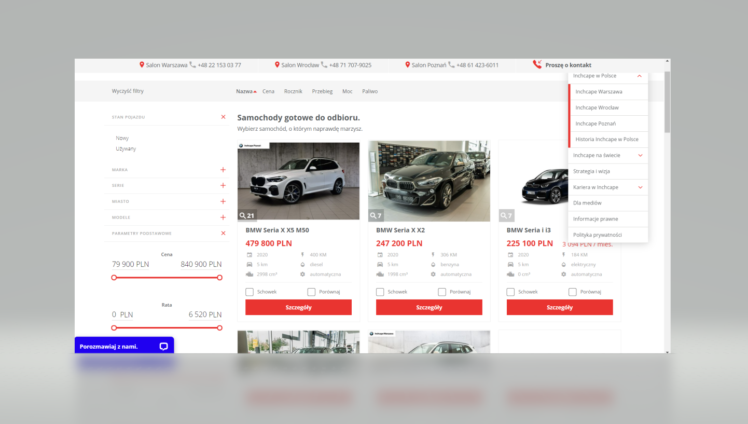Image resolution: width=748 pixels, height=424 pixels.
Task: Click the phone icon beside +48 22 153 03 77
Action: coord(193,65)
